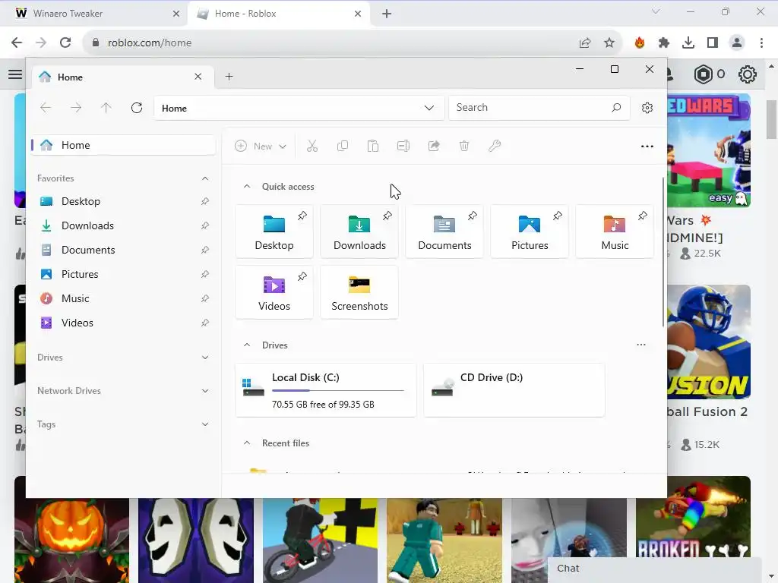Image resolution: width=778 pixels, height=583 pixels.
Task: Open the Desktop quick access tile
Action: pyautogui.click(x=274, y=232)
